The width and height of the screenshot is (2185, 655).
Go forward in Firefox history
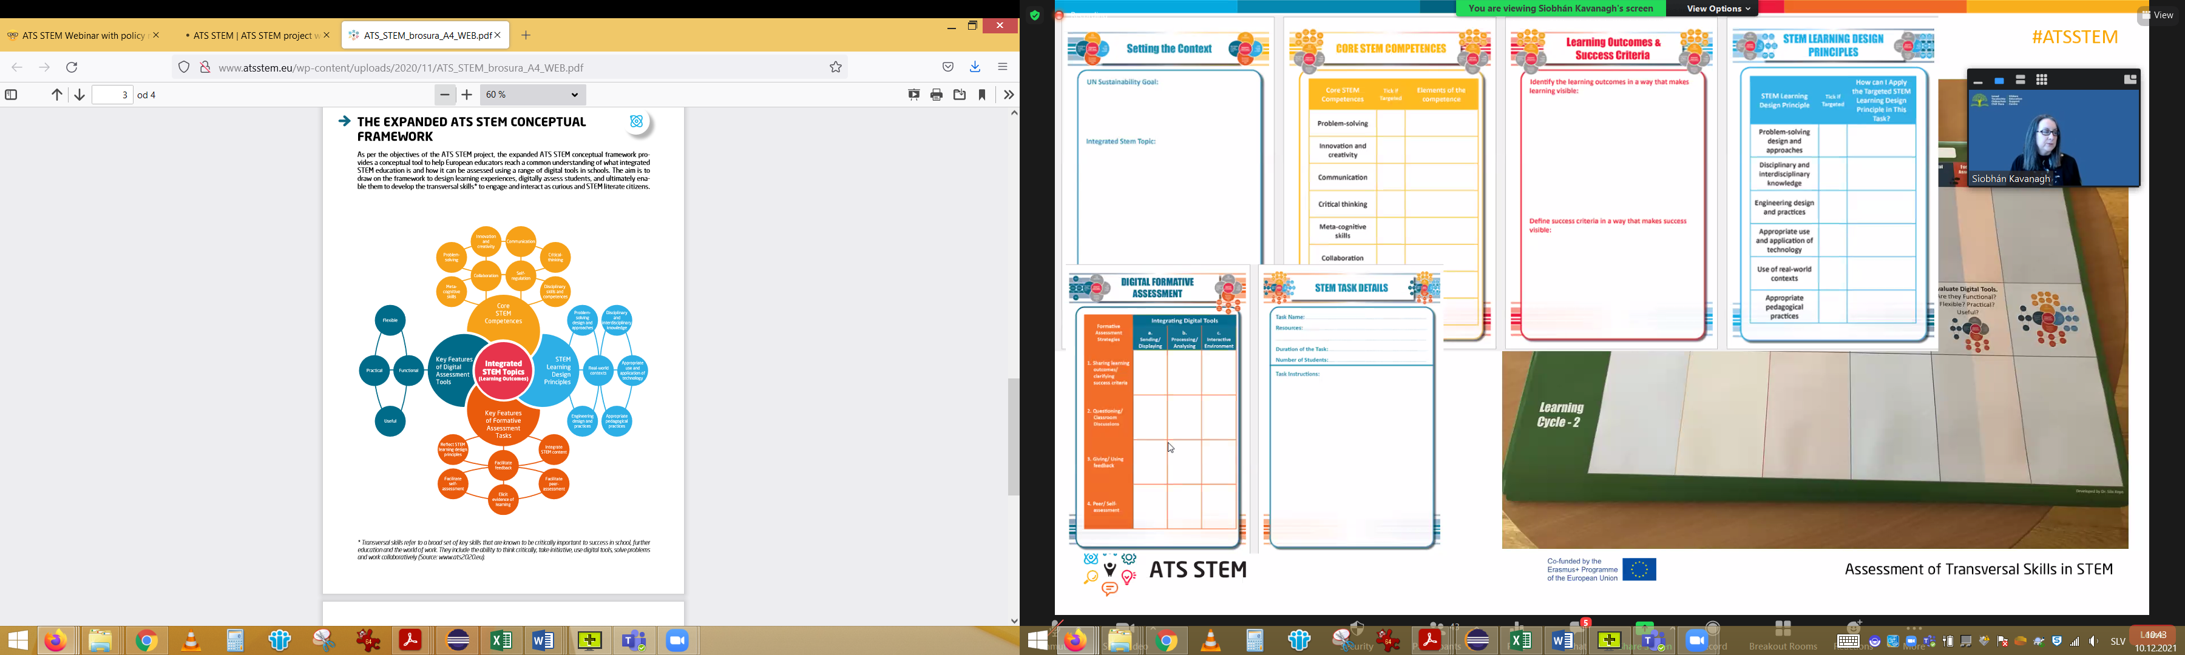coord(44,68)
